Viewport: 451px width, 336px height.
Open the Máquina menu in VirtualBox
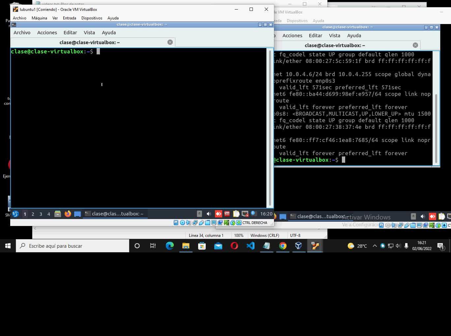pyautogui.click(x=39, y=18)
